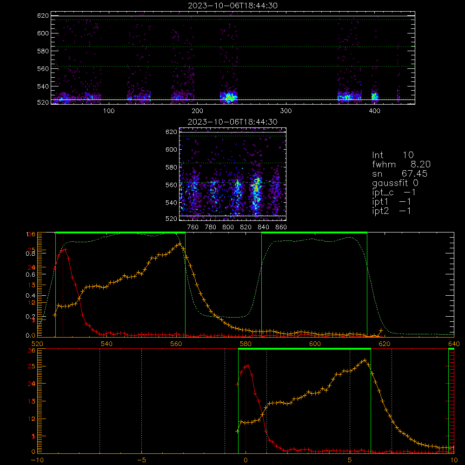Click x-axis label 860 on middle spectrogram
The image size is (465, 465).
click(x=281, y=227)
